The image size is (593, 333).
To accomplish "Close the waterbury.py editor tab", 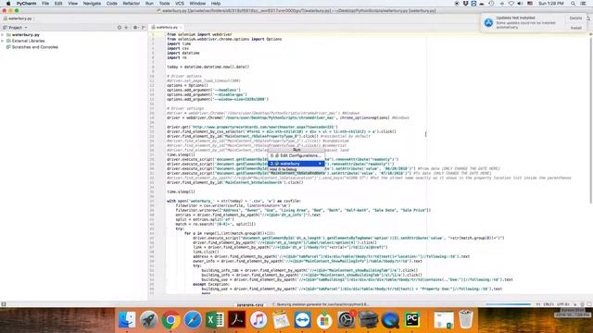I will (x=181, y=27).
